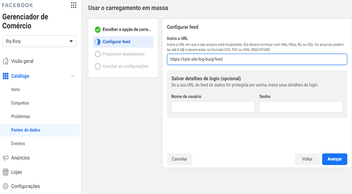Focus the feed URL input field
The height and width of the screenshot is (194, 352).
[257, 59]
